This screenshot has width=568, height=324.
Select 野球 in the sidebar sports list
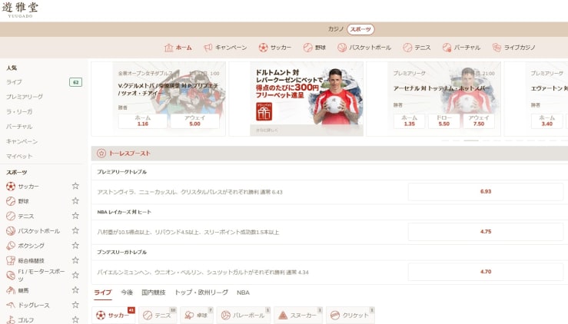pyautogui.click(x=24, y=201)
